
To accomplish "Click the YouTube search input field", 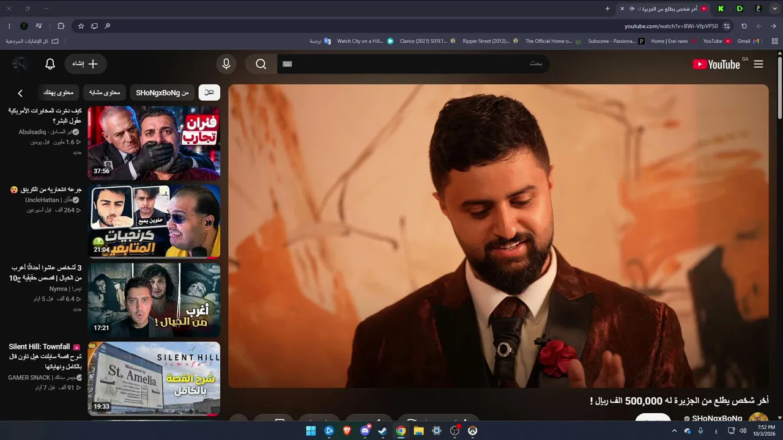I will coord(414,64).
